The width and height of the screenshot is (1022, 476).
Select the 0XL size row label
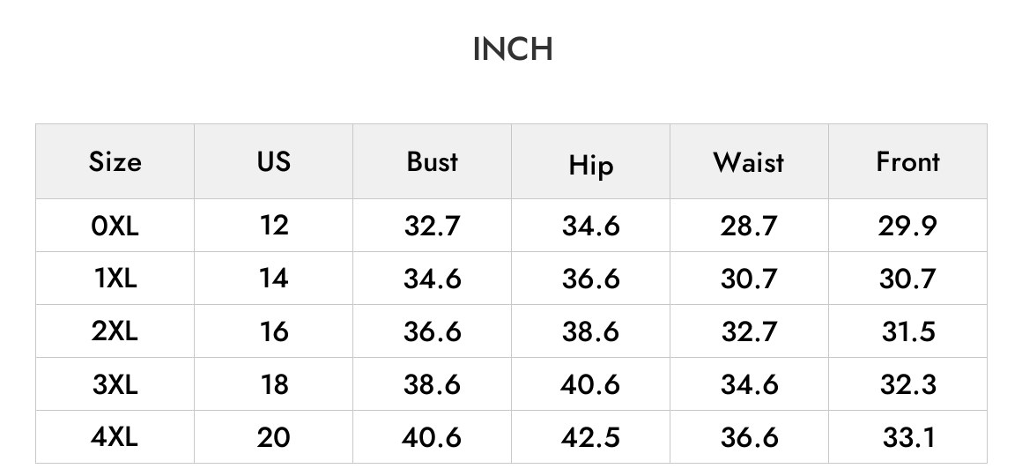115,226
